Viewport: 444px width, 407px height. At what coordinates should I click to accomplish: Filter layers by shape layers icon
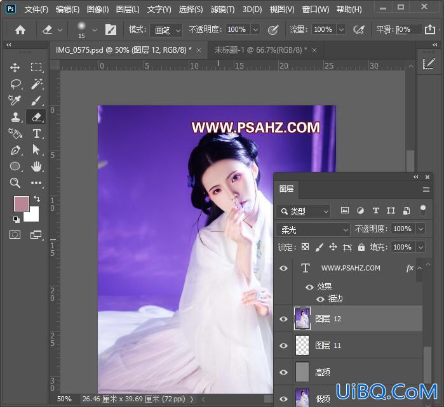[x=391, y=211]
